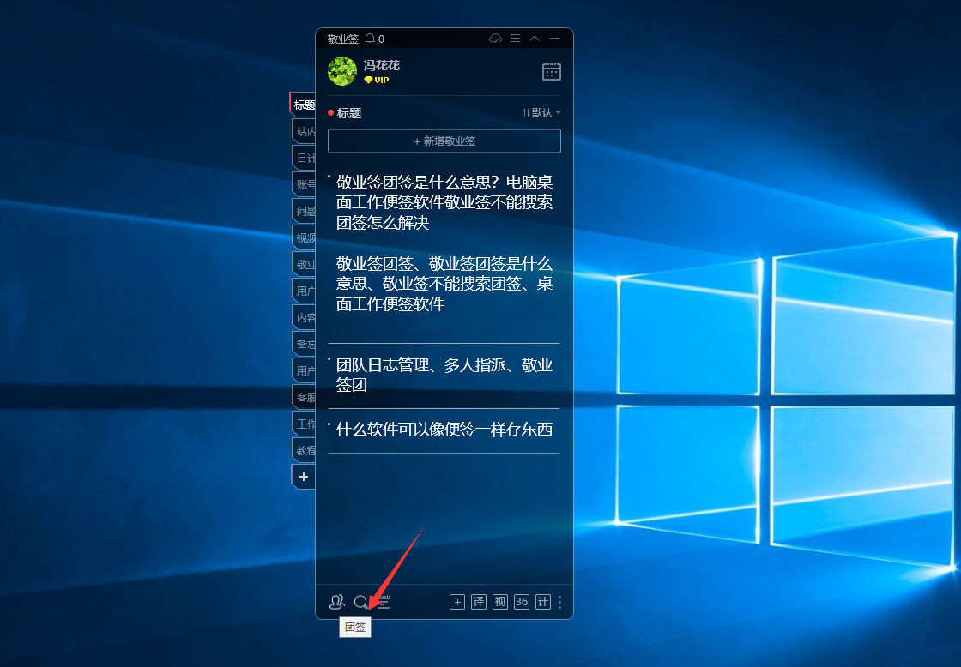This screenshot has width=961, height=667.
Task: Open the hamburger main menu
Action: click(516, 39)
